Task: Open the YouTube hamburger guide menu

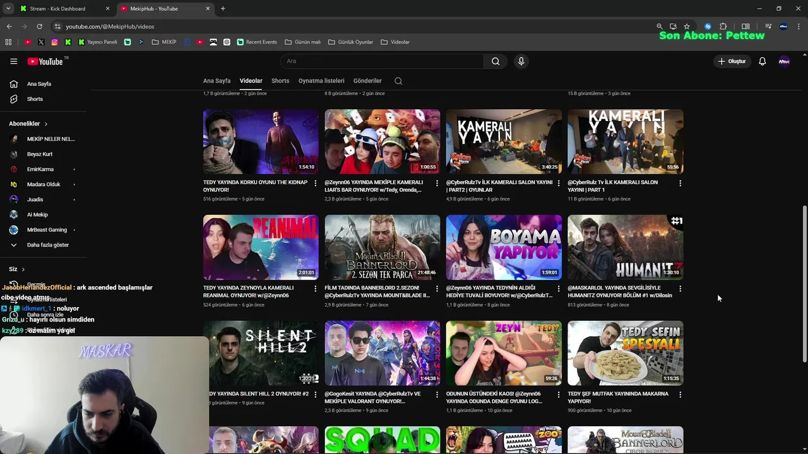Action: click(x=13, y=61)
